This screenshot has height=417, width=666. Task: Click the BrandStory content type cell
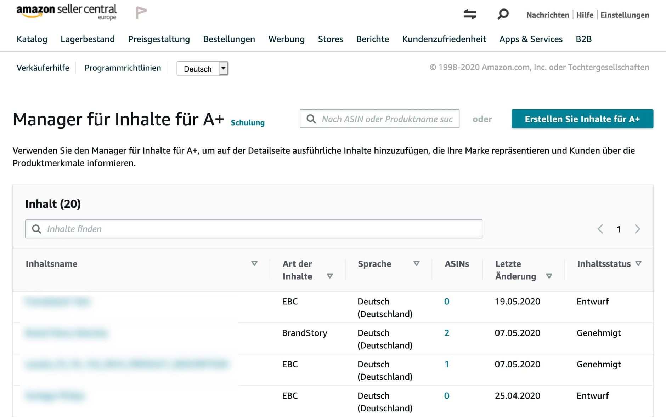tap(305, 333)
